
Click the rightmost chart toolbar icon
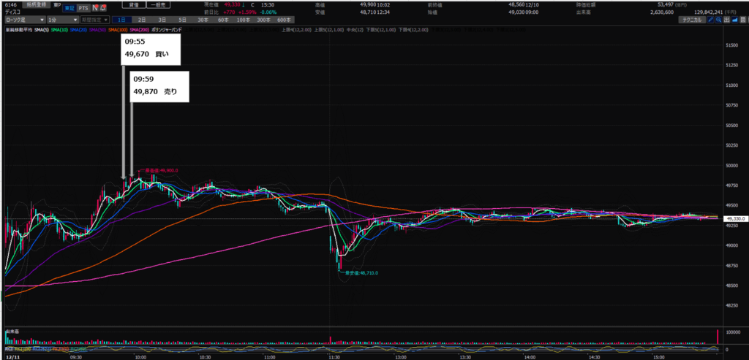click(x=745, y=20)
